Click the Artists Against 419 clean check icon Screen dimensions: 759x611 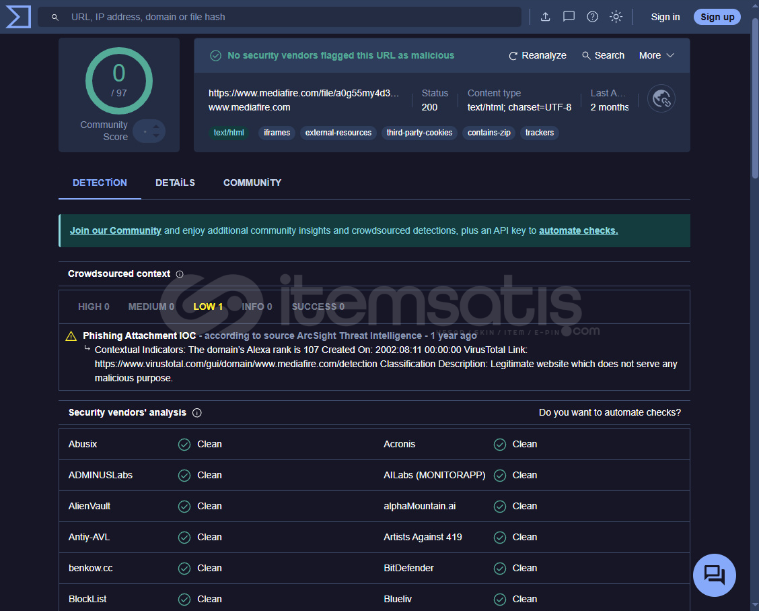(500, 538)
